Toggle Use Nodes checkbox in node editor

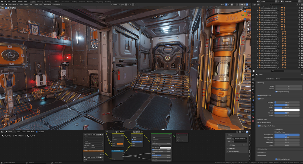coord(37,132)
